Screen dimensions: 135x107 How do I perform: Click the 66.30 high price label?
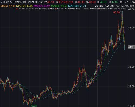pyautogui.click(x=116, y=12)
